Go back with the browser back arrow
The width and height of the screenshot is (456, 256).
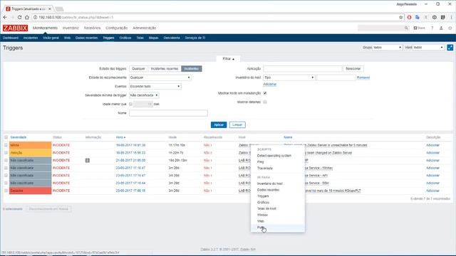click(5, 17)
